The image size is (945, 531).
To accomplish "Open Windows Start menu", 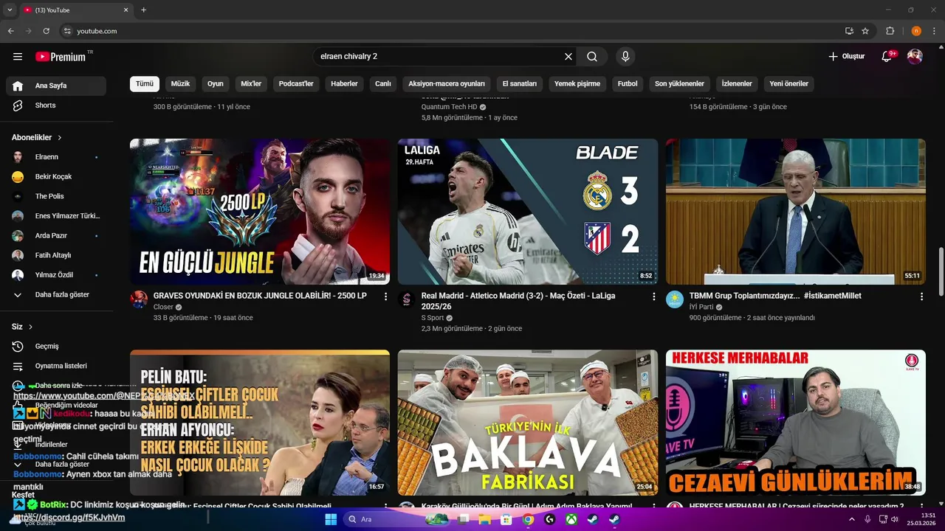I will click(331, 519).
